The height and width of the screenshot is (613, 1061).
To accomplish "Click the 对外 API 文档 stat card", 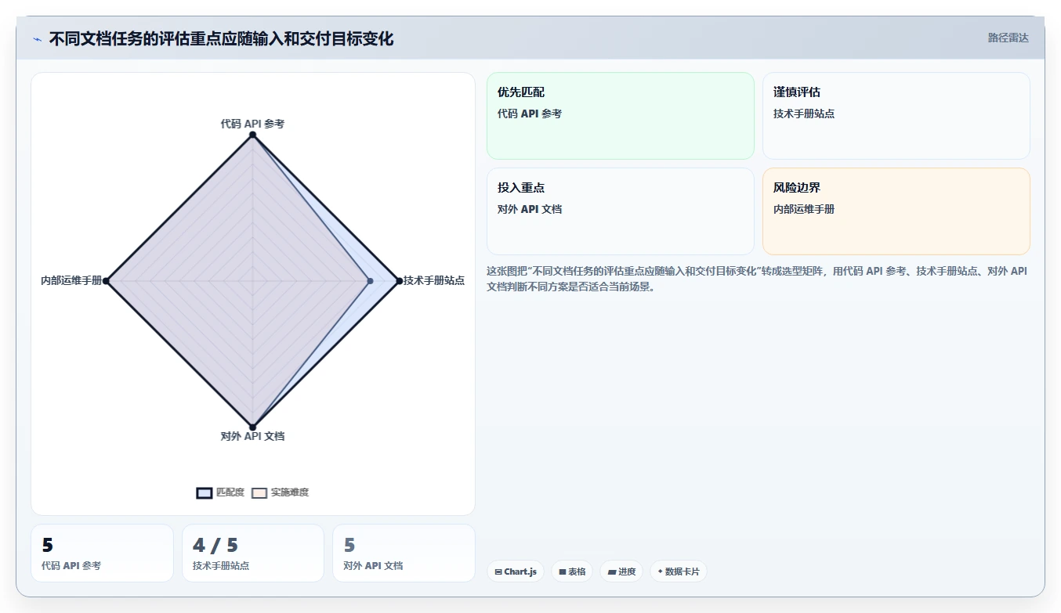I will point(404,553).
